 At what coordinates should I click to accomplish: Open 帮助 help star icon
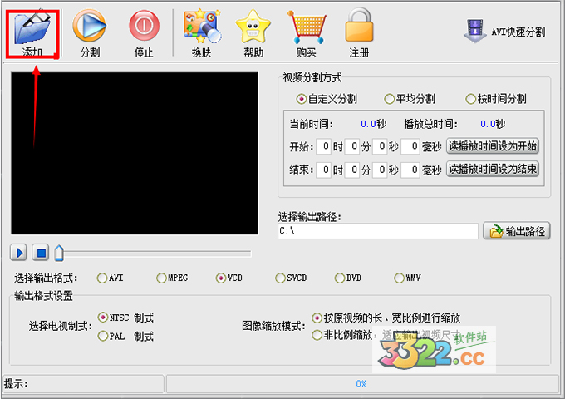(x=253, y=27)
